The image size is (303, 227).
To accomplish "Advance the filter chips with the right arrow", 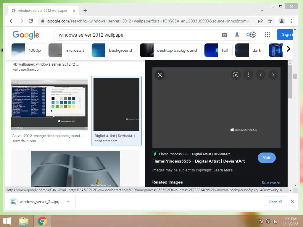I will pos(288,49).
